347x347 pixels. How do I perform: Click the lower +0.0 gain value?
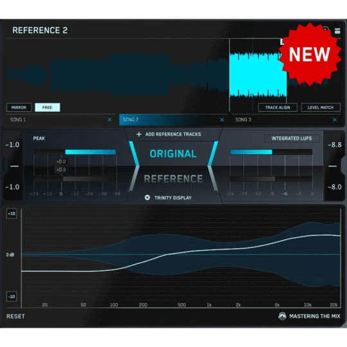tap(61, 170)
